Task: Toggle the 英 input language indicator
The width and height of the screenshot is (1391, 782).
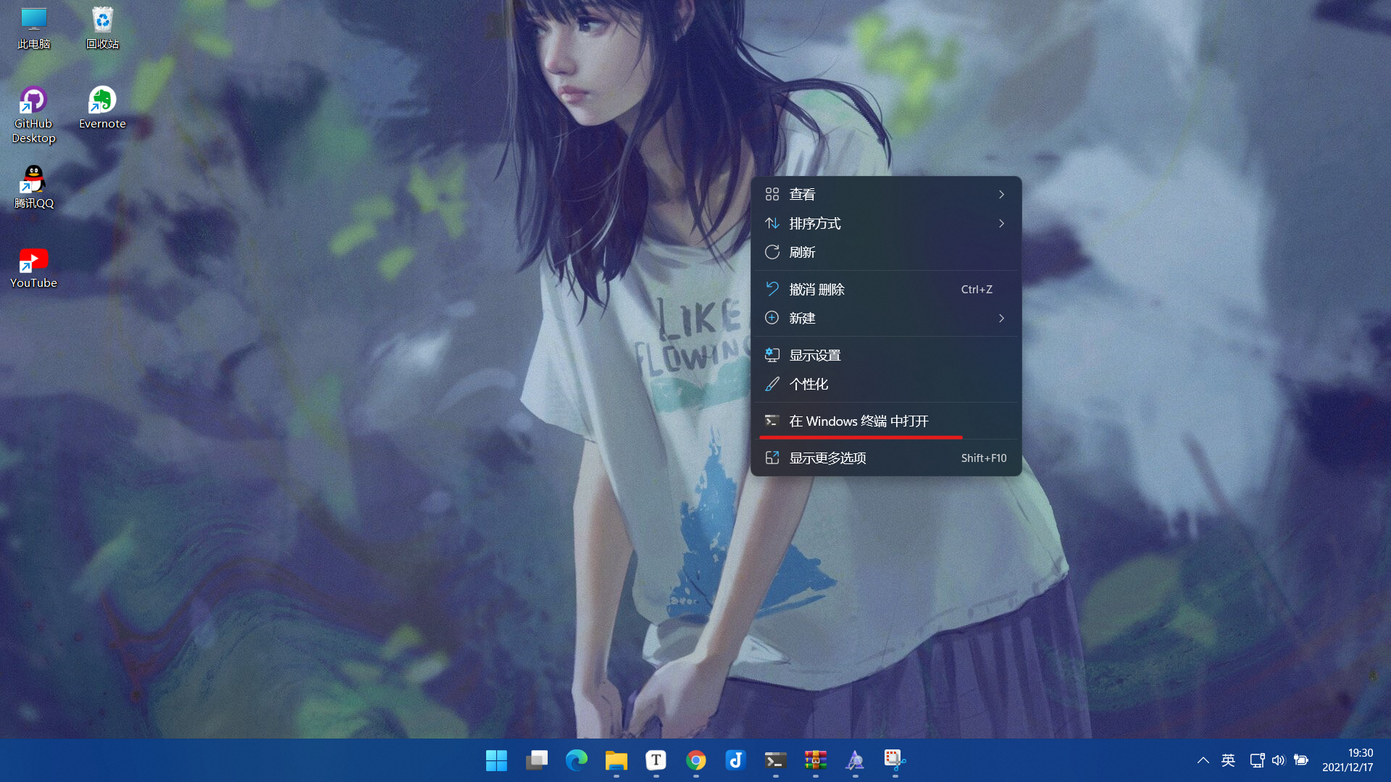Action: tap(1228, 760)
